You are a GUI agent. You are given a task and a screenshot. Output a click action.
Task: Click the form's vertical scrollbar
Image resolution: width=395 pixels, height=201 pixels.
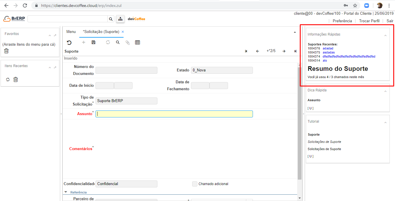(300, 121)
